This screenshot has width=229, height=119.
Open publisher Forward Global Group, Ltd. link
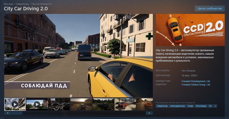pos(196,84)
